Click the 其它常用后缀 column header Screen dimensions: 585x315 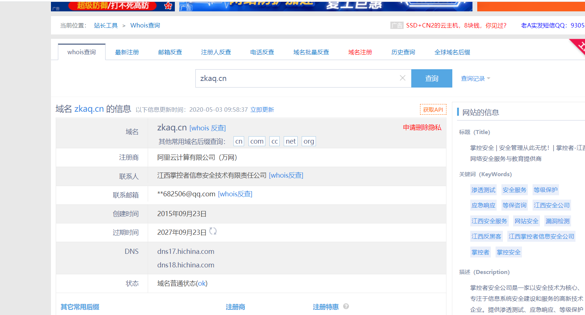point(80,307)
